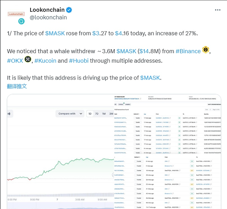Go to previous transactions page arrow

[x=210, y=110]
